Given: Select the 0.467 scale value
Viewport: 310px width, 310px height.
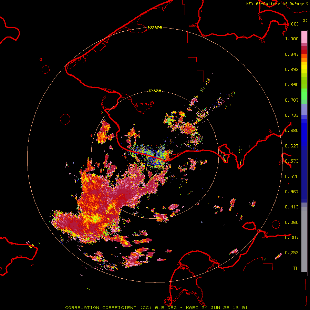Looking at the screenshot, I should tap(292, 192).
